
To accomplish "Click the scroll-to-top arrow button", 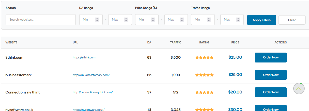I will [x=299, y=89].
